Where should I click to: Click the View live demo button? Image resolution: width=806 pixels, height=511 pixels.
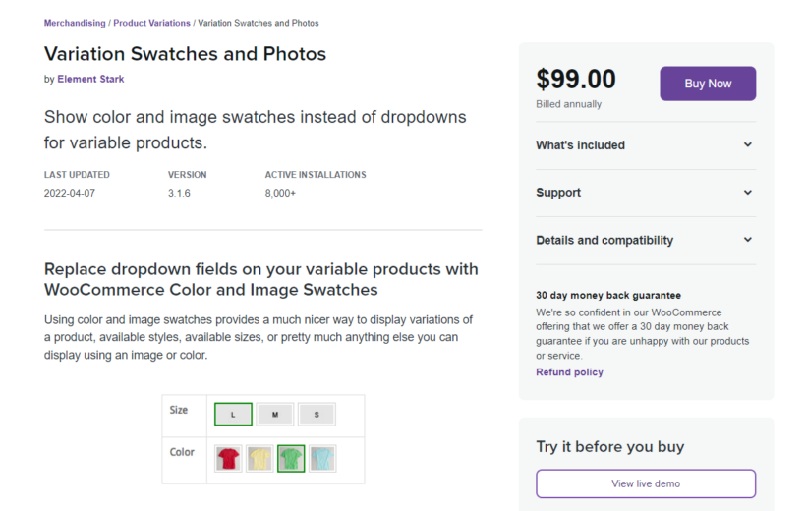pyautogui.click(x=646, y=483)
